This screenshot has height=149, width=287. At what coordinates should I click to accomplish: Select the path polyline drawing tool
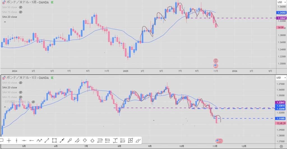pos(39,140)
